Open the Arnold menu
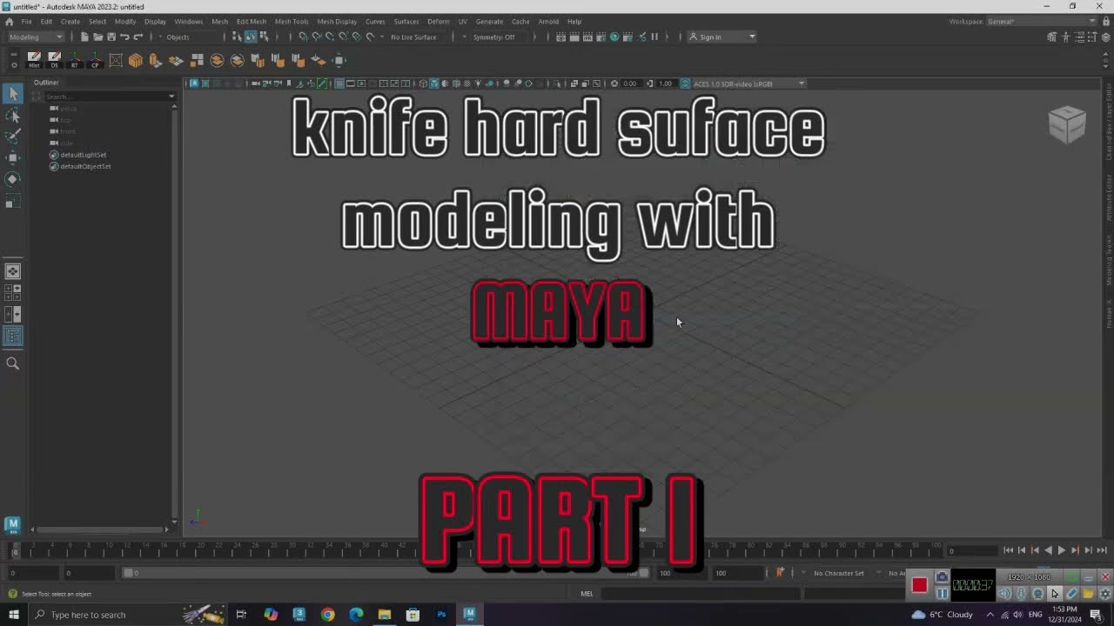The width and height of the screenshot is (1114, 626). click(x=548, y=21)
